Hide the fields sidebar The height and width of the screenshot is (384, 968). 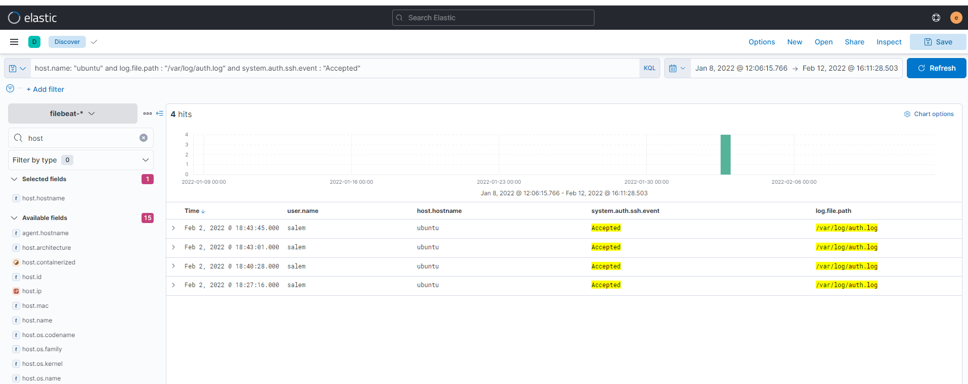coord(160,114)
